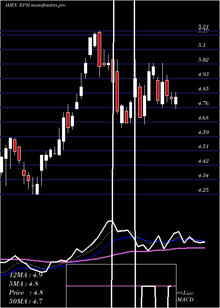Click the Price : 4.8 legend value

click(26, 293)
